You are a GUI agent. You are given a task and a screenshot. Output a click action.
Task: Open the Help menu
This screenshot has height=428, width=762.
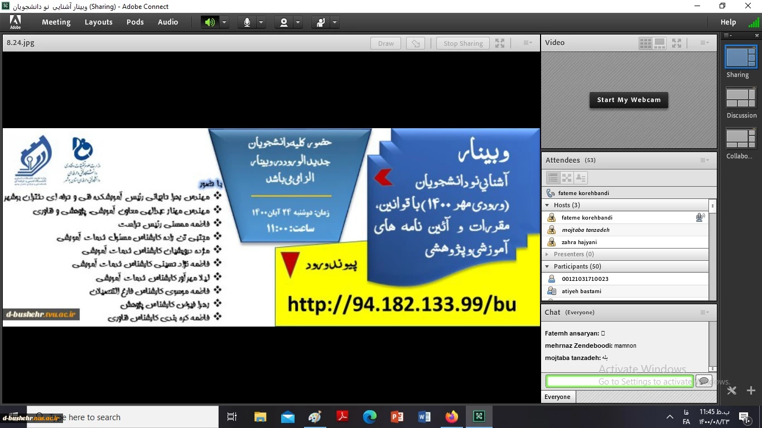(x=728, y=22)
